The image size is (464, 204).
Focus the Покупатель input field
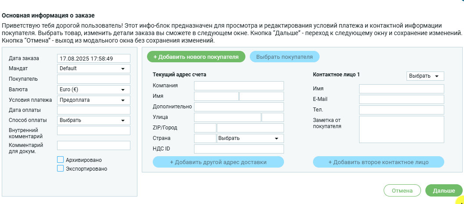94,79
